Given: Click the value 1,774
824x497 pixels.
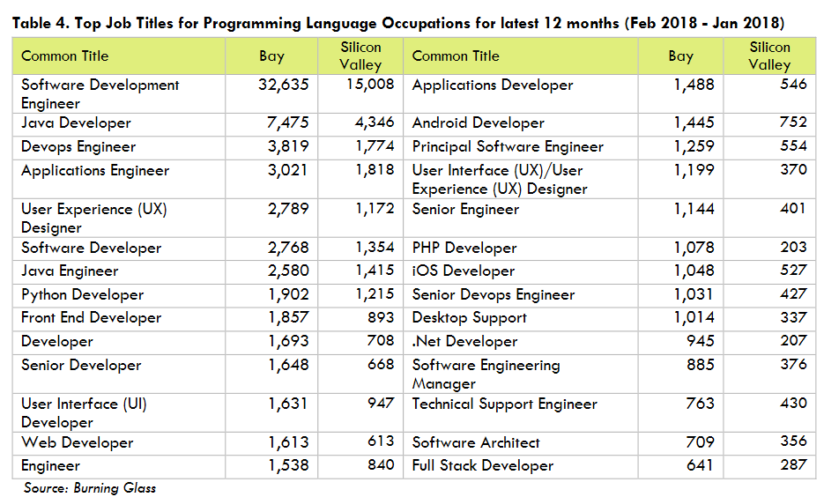Looking at the screenshot, I should coord(375,145).
